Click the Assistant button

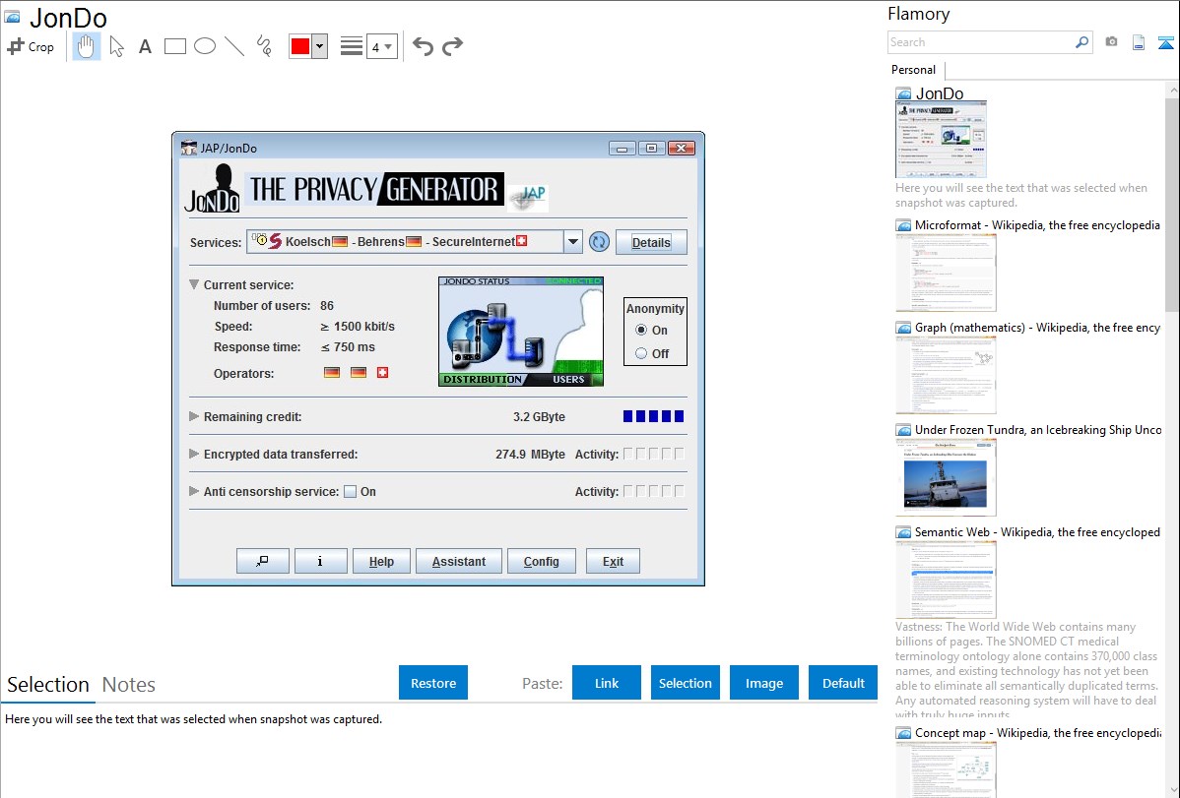pos(458,561)
